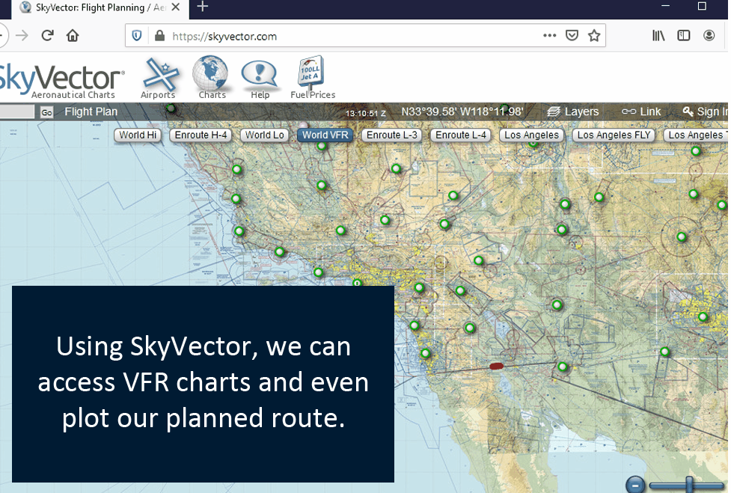This screenshot has width=731, height=493.
Task: Save the page to Pocket
Action: click(x=572, y=35)
